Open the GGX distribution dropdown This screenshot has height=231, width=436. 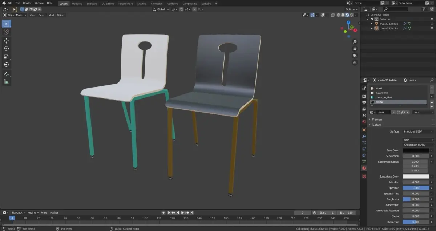(418, 139)
